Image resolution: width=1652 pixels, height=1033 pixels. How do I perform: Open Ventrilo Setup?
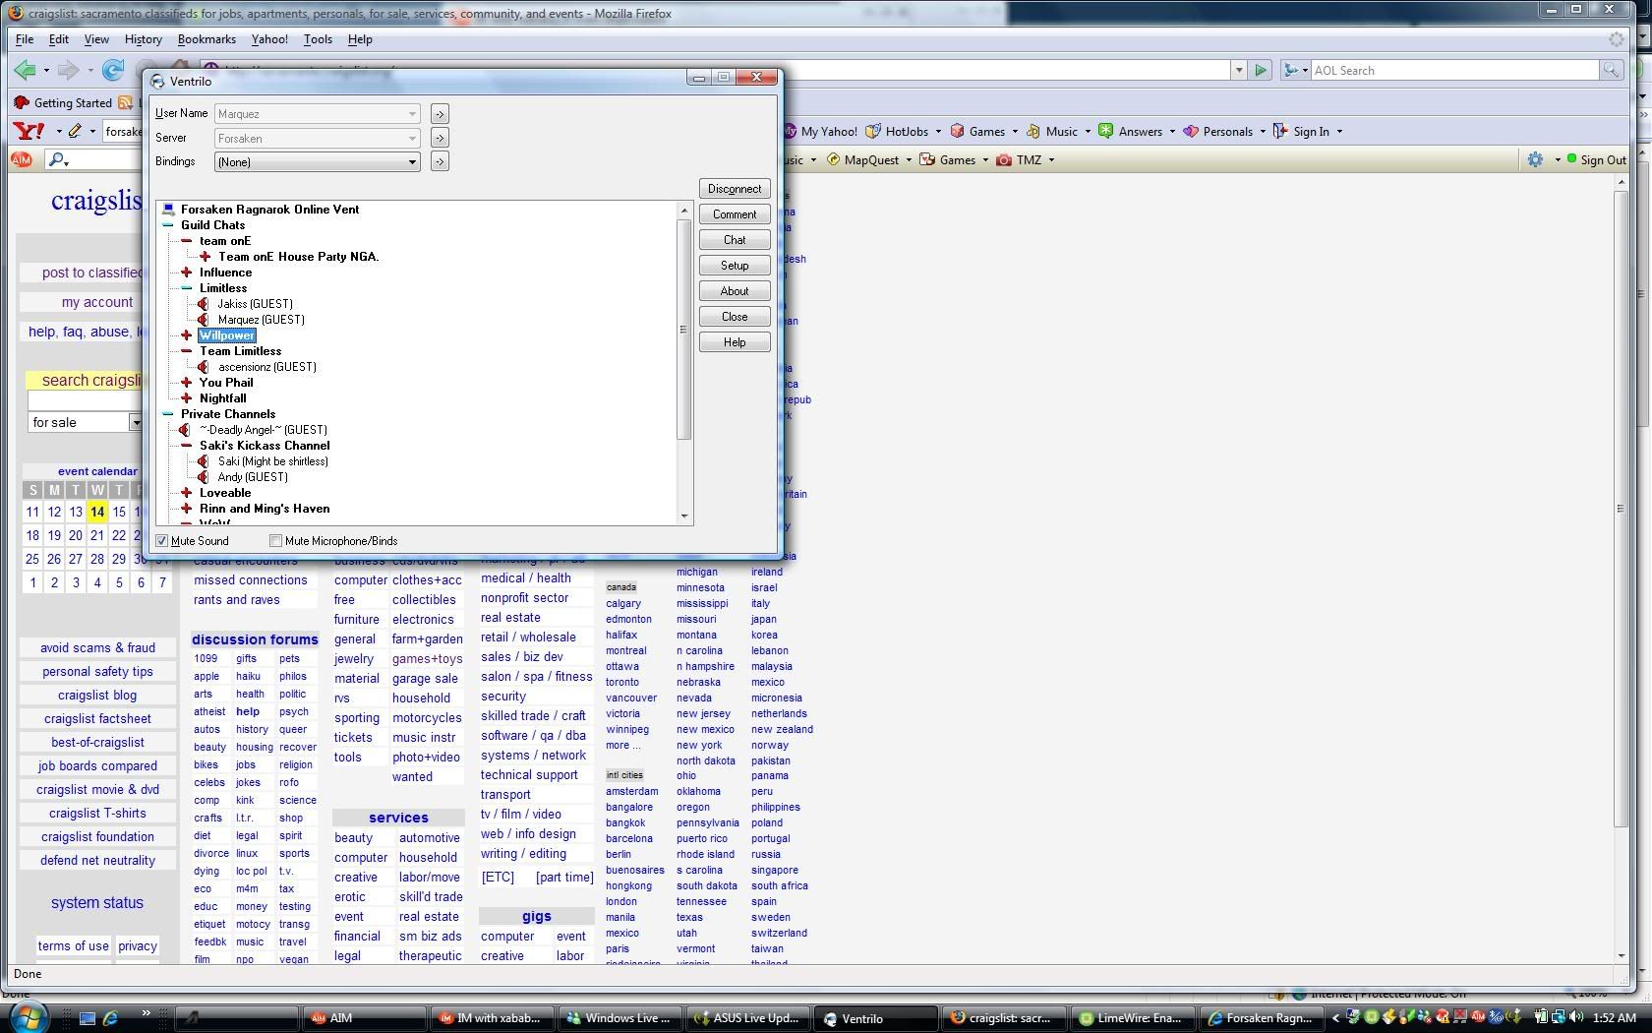point(735,266)
